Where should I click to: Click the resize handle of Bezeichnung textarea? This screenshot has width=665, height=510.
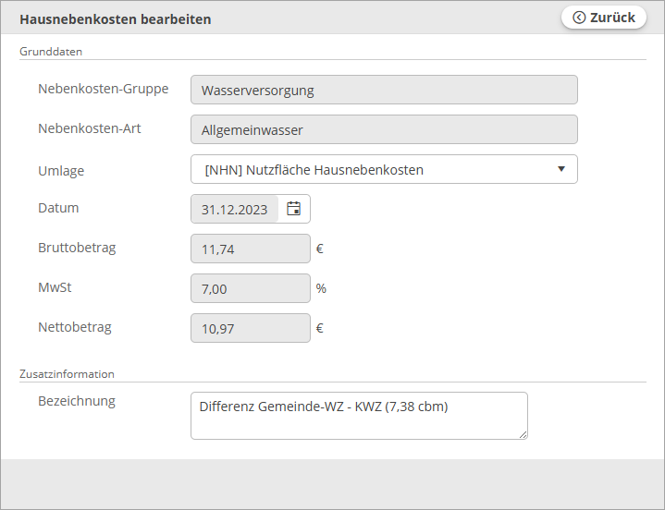click(523, 434)
